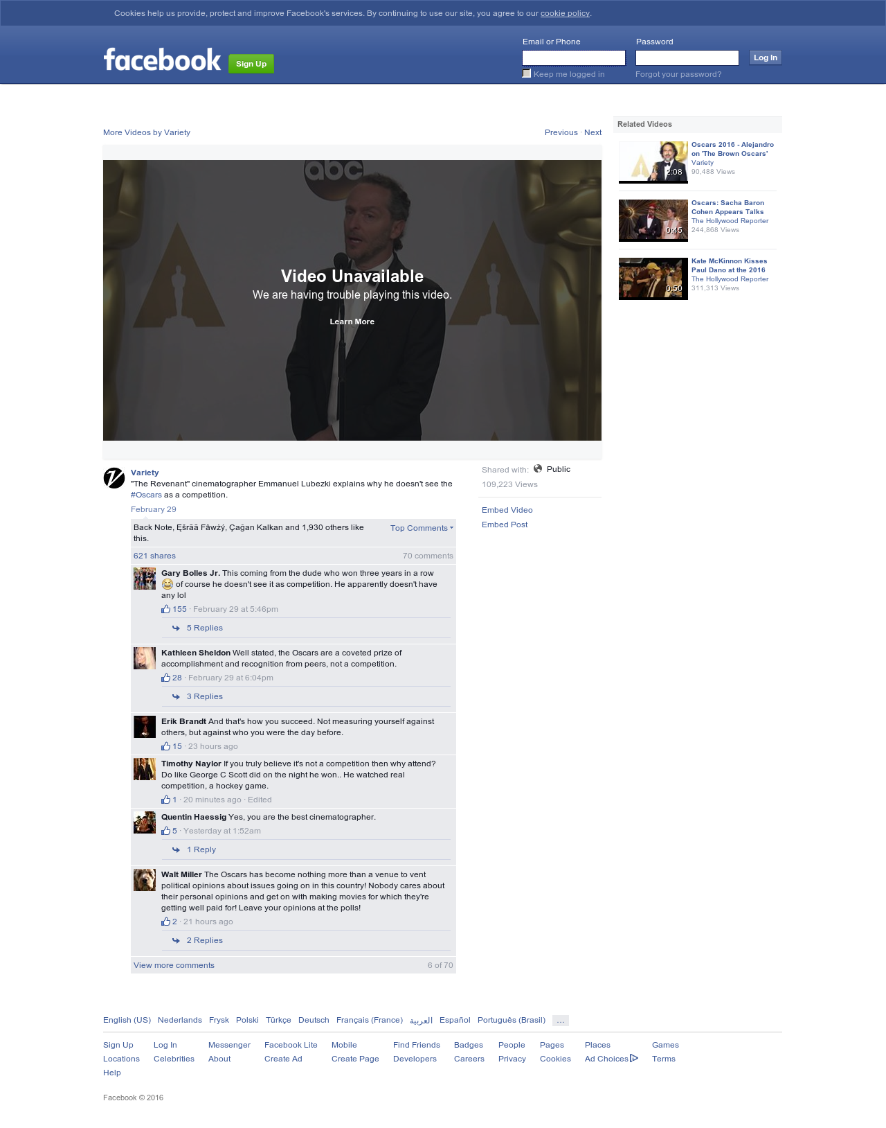Click Learn More on video
The height and width of the screenshot is (1128, 886).
(x=352, y=321)
